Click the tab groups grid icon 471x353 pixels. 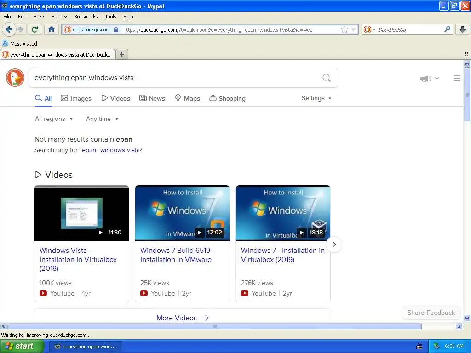coord(466,54)
